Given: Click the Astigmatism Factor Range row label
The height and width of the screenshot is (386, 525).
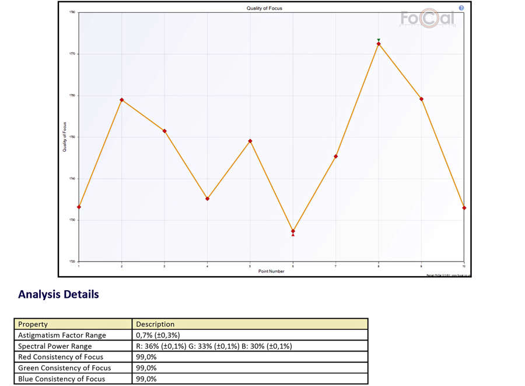Looking at the screenshot, I should pyautogui.click(x=62, y=335).
